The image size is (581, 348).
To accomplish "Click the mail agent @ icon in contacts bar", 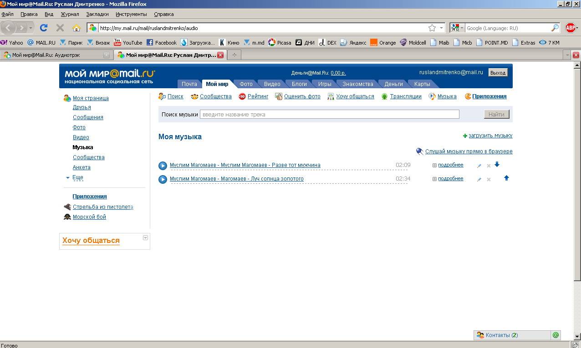I will coord(556,335).
